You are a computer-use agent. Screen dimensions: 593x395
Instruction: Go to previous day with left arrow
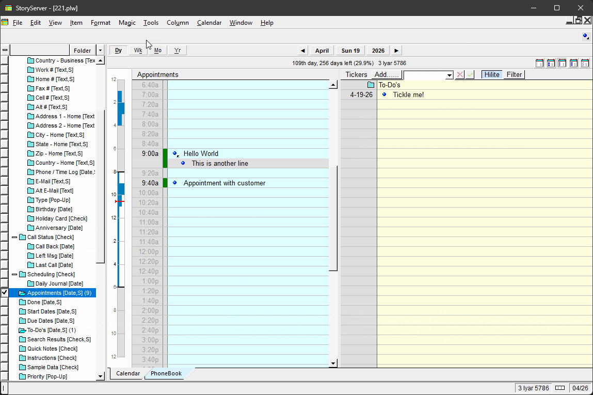point(302,50)
